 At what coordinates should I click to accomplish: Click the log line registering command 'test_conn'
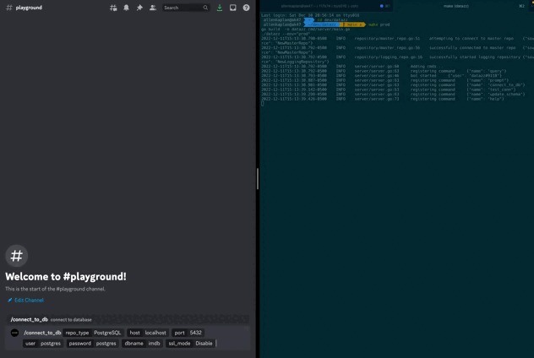click(389, 89)
